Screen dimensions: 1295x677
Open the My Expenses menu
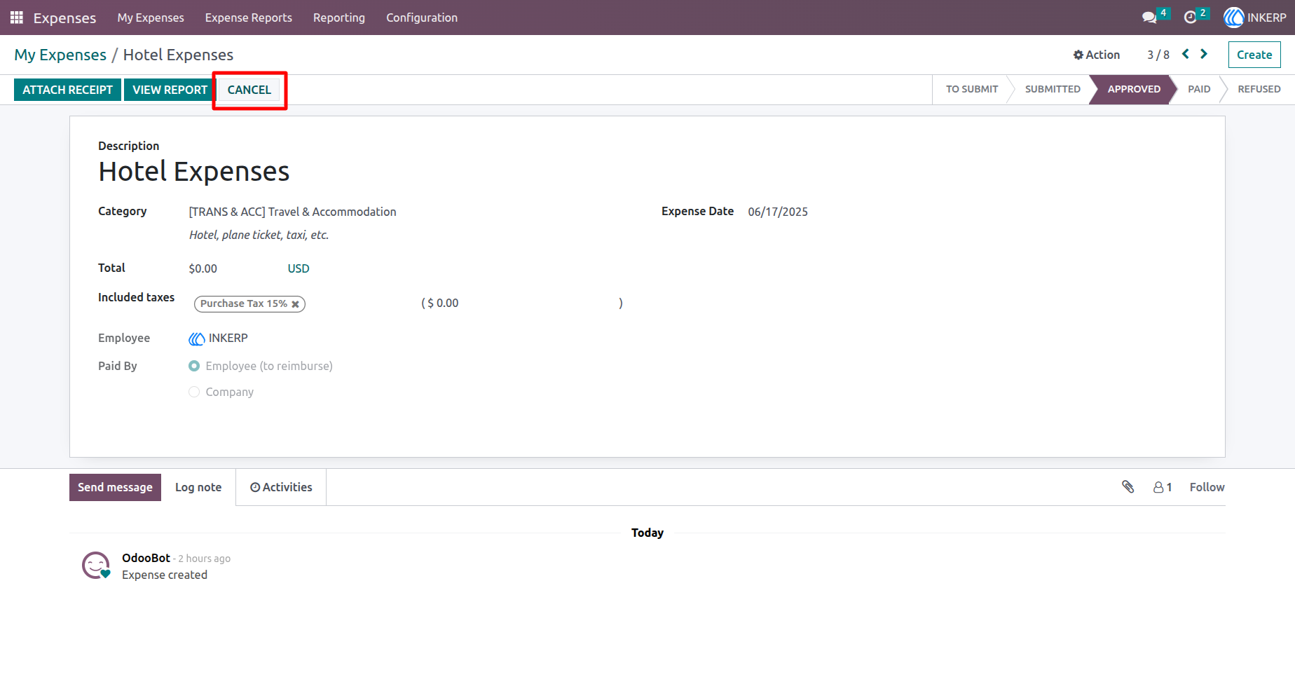(151, 18)
